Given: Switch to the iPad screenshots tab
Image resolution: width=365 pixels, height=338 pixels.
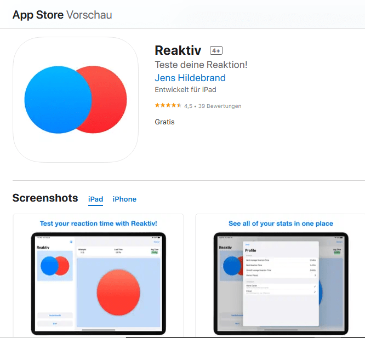Looking at the screenshot, I should 95,199.
